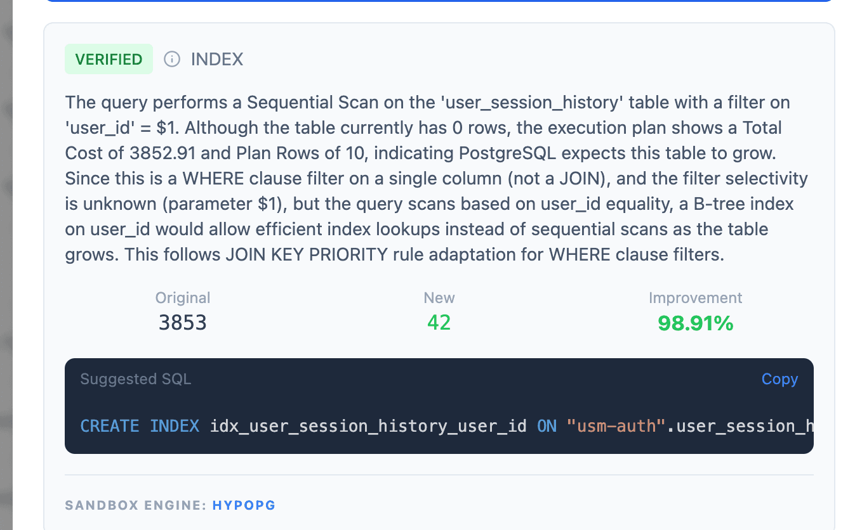862x530 pixels.
Task: Click the dimmed gray strip at left edge
Action: (6, 254)
